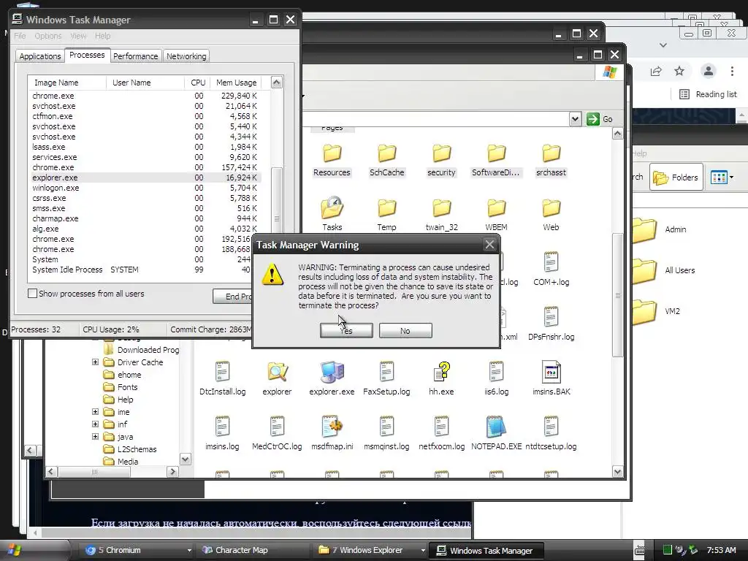Select the SoftwareDi... folder icon

tap(497, 153)
